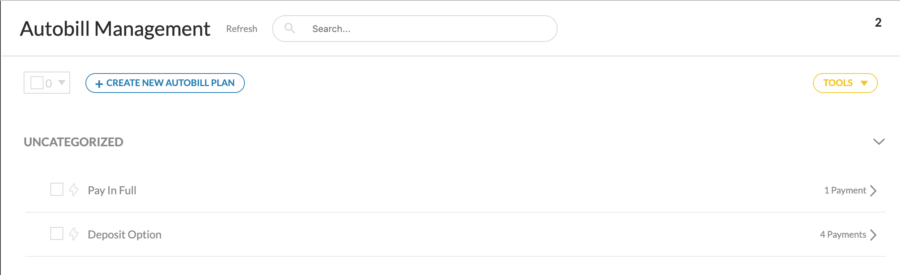Check the Pay In Full checkbox
This screenshot has width=900, height=275.
pos(57,189)
